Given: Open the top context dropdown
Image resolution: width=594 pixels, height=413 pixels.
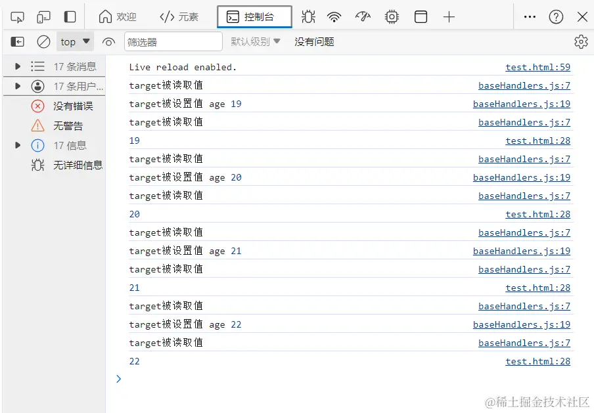Looking at the screenshot, I should [75, 41].
